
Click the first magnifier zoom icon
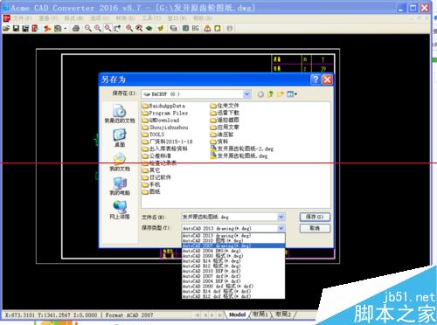click(x=87, y=28)
